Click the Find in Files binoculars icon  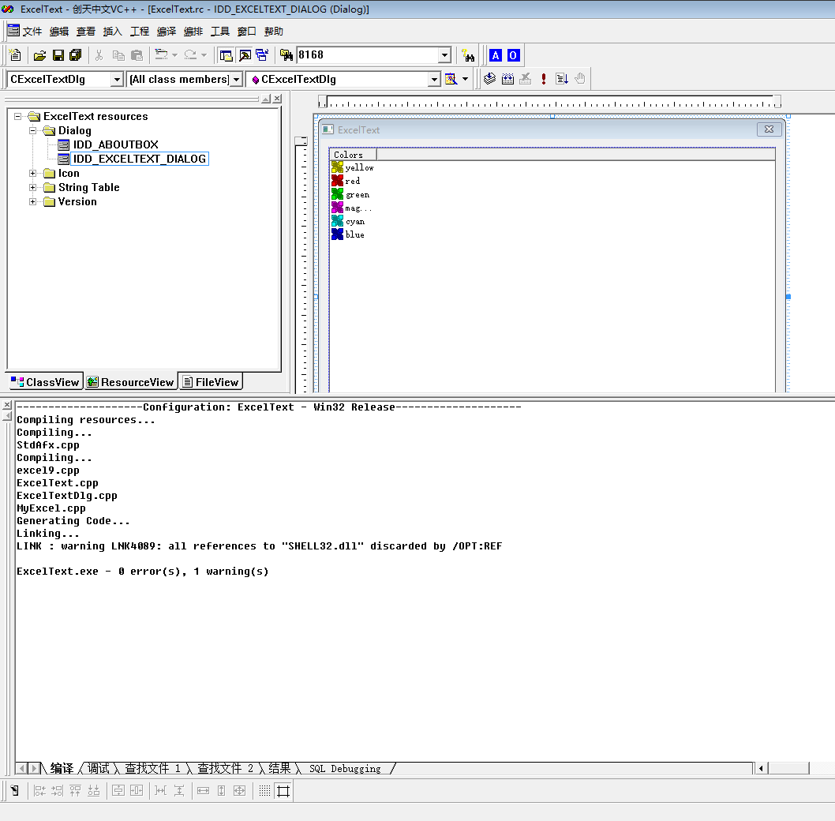pyautogui.click(x=286, y=55)
